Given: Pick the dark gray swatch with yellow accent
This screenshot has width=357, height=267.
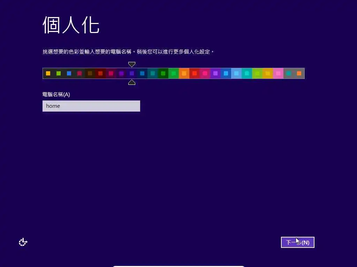Looking at the screenshot, I should (x=48, y=73).
